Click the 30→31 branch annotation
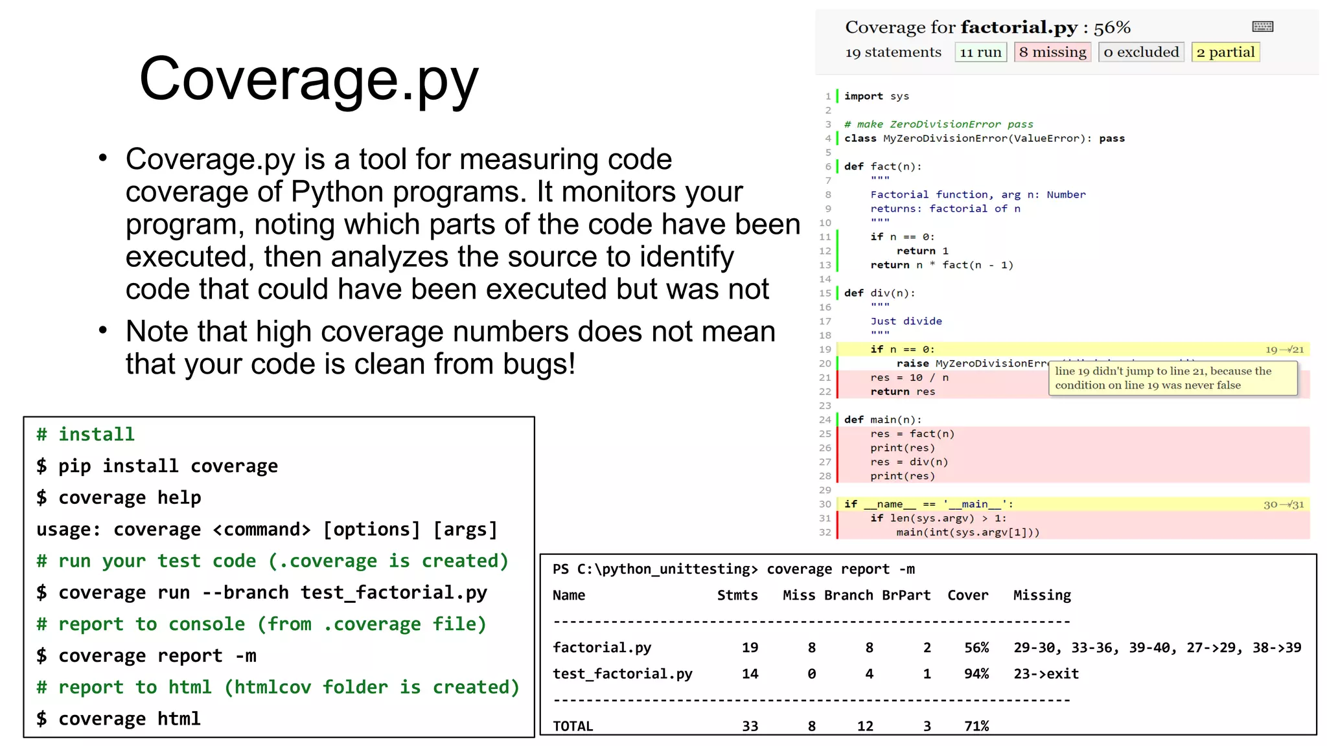This screenshot has height=746, width=1327. (x=1284, y=504)
